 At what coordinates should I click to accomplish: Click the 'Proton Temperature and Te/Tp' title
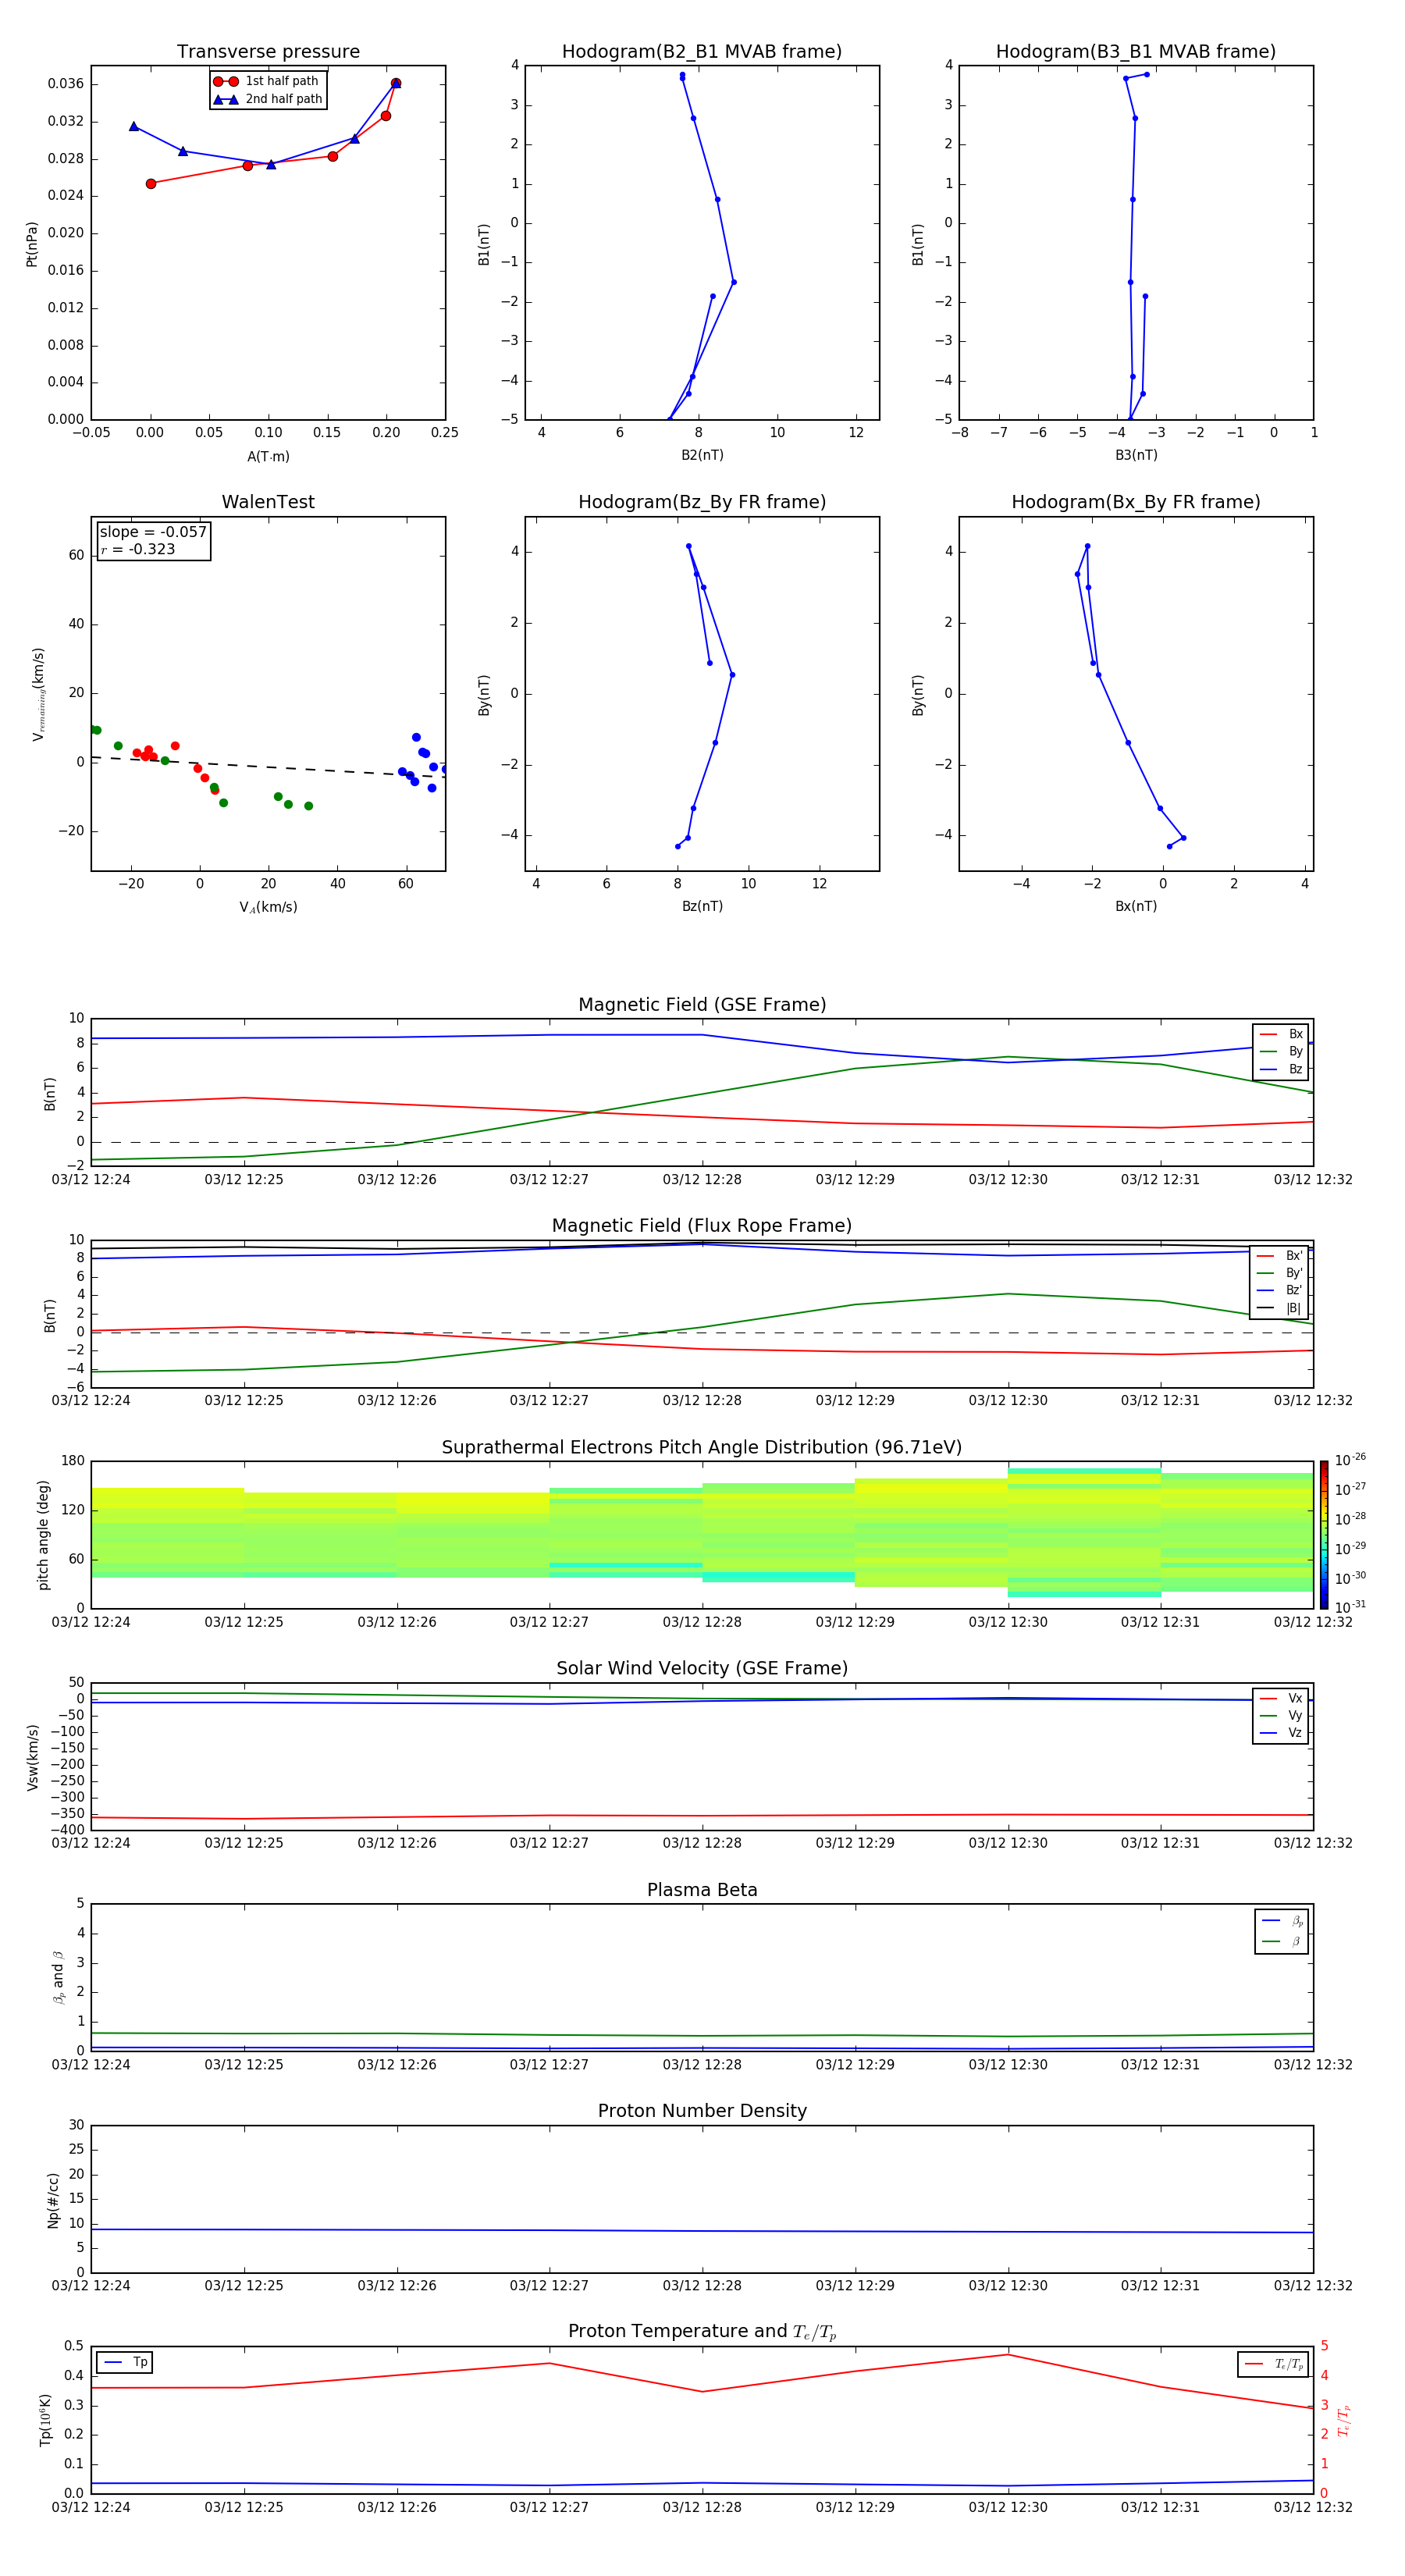click(702, 2332)
